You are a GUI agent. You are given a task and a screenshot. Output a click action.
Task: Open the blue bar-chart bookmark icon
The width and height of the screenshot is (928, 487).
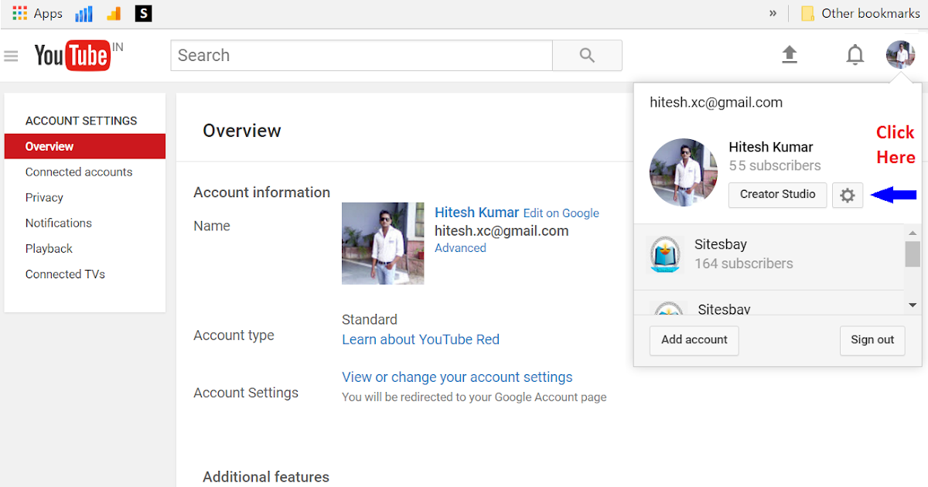click(84, 13)
